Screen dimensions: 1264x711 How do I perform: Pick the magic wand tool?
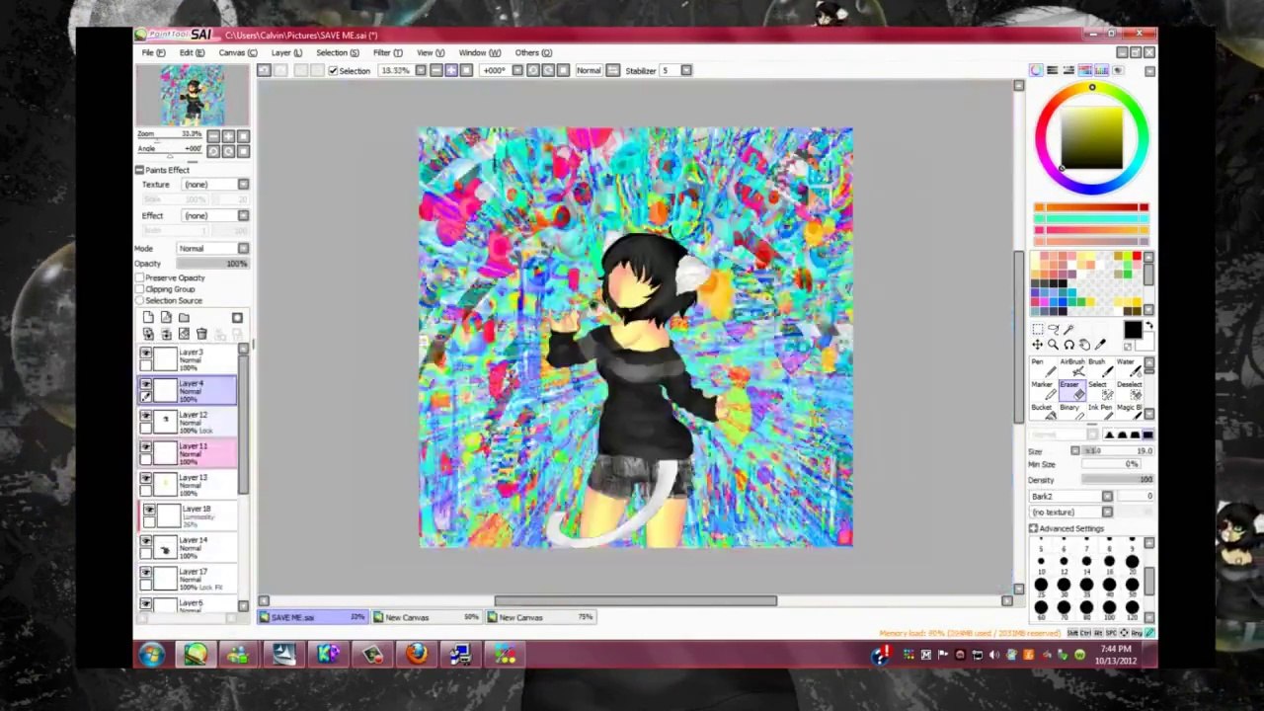click(1068, 329)
